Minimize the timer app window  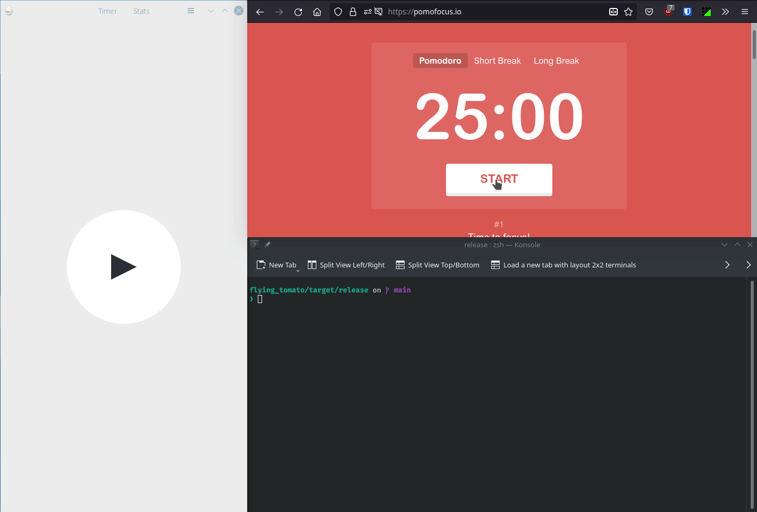[211, 11]
